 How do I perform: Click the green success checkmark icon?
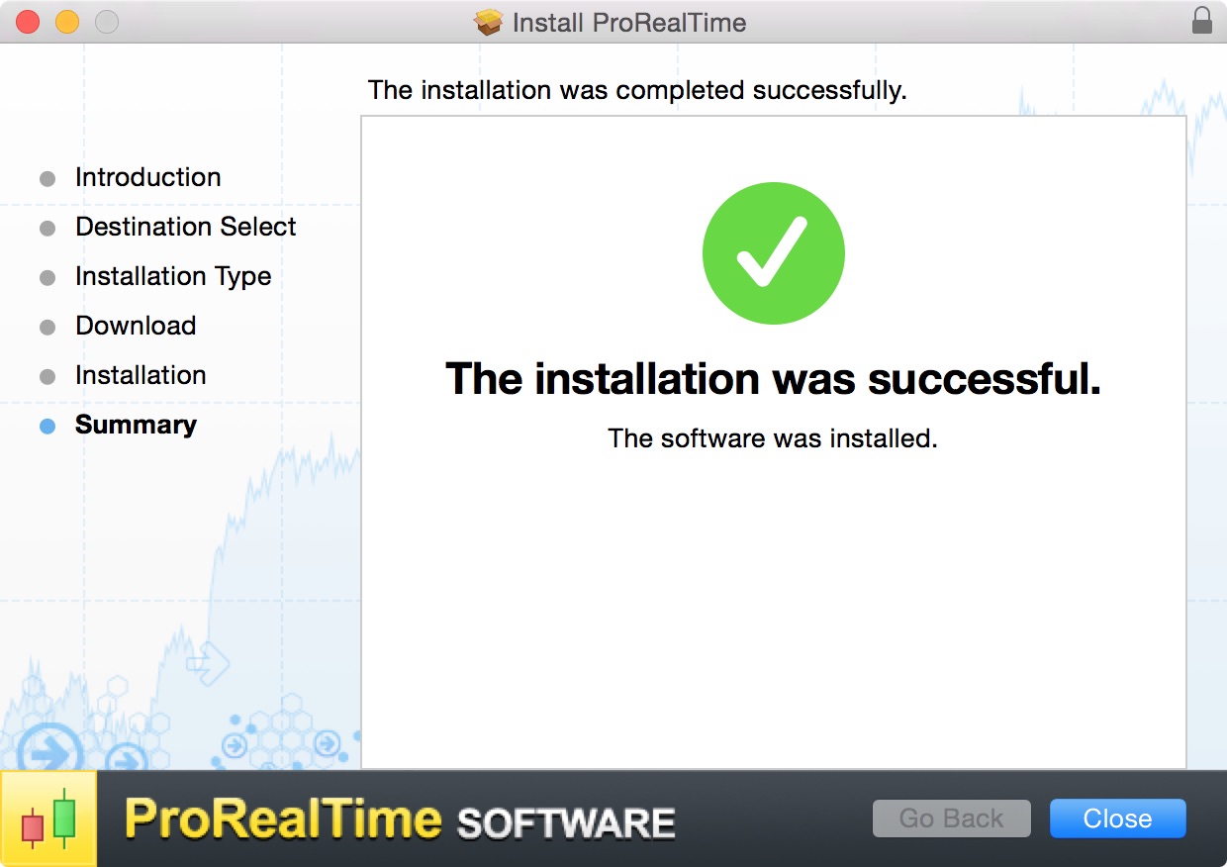point(773,253)
